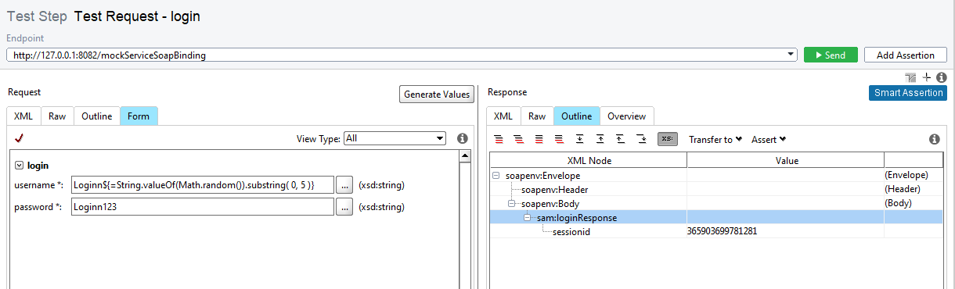Click the first down-arrow-to-line icon in Response toolbar
Screen dimensions: 955x289
pyautogui.click(x=580, y=139)
